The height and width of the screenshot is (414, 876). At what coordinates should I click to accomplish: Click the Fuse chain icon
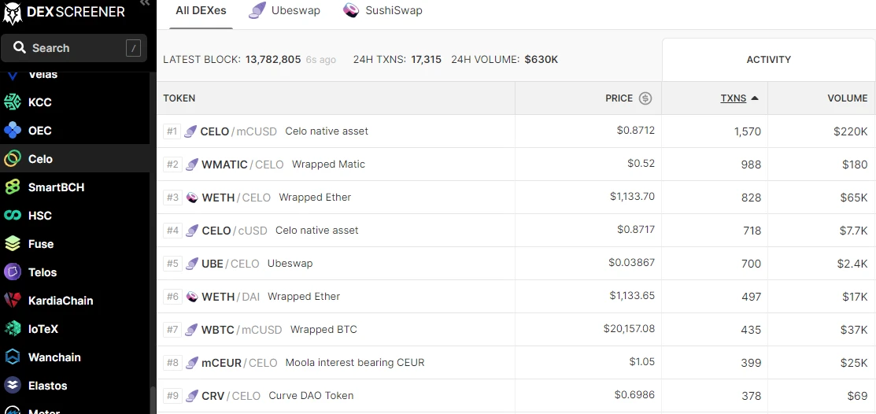click(13, 244)
